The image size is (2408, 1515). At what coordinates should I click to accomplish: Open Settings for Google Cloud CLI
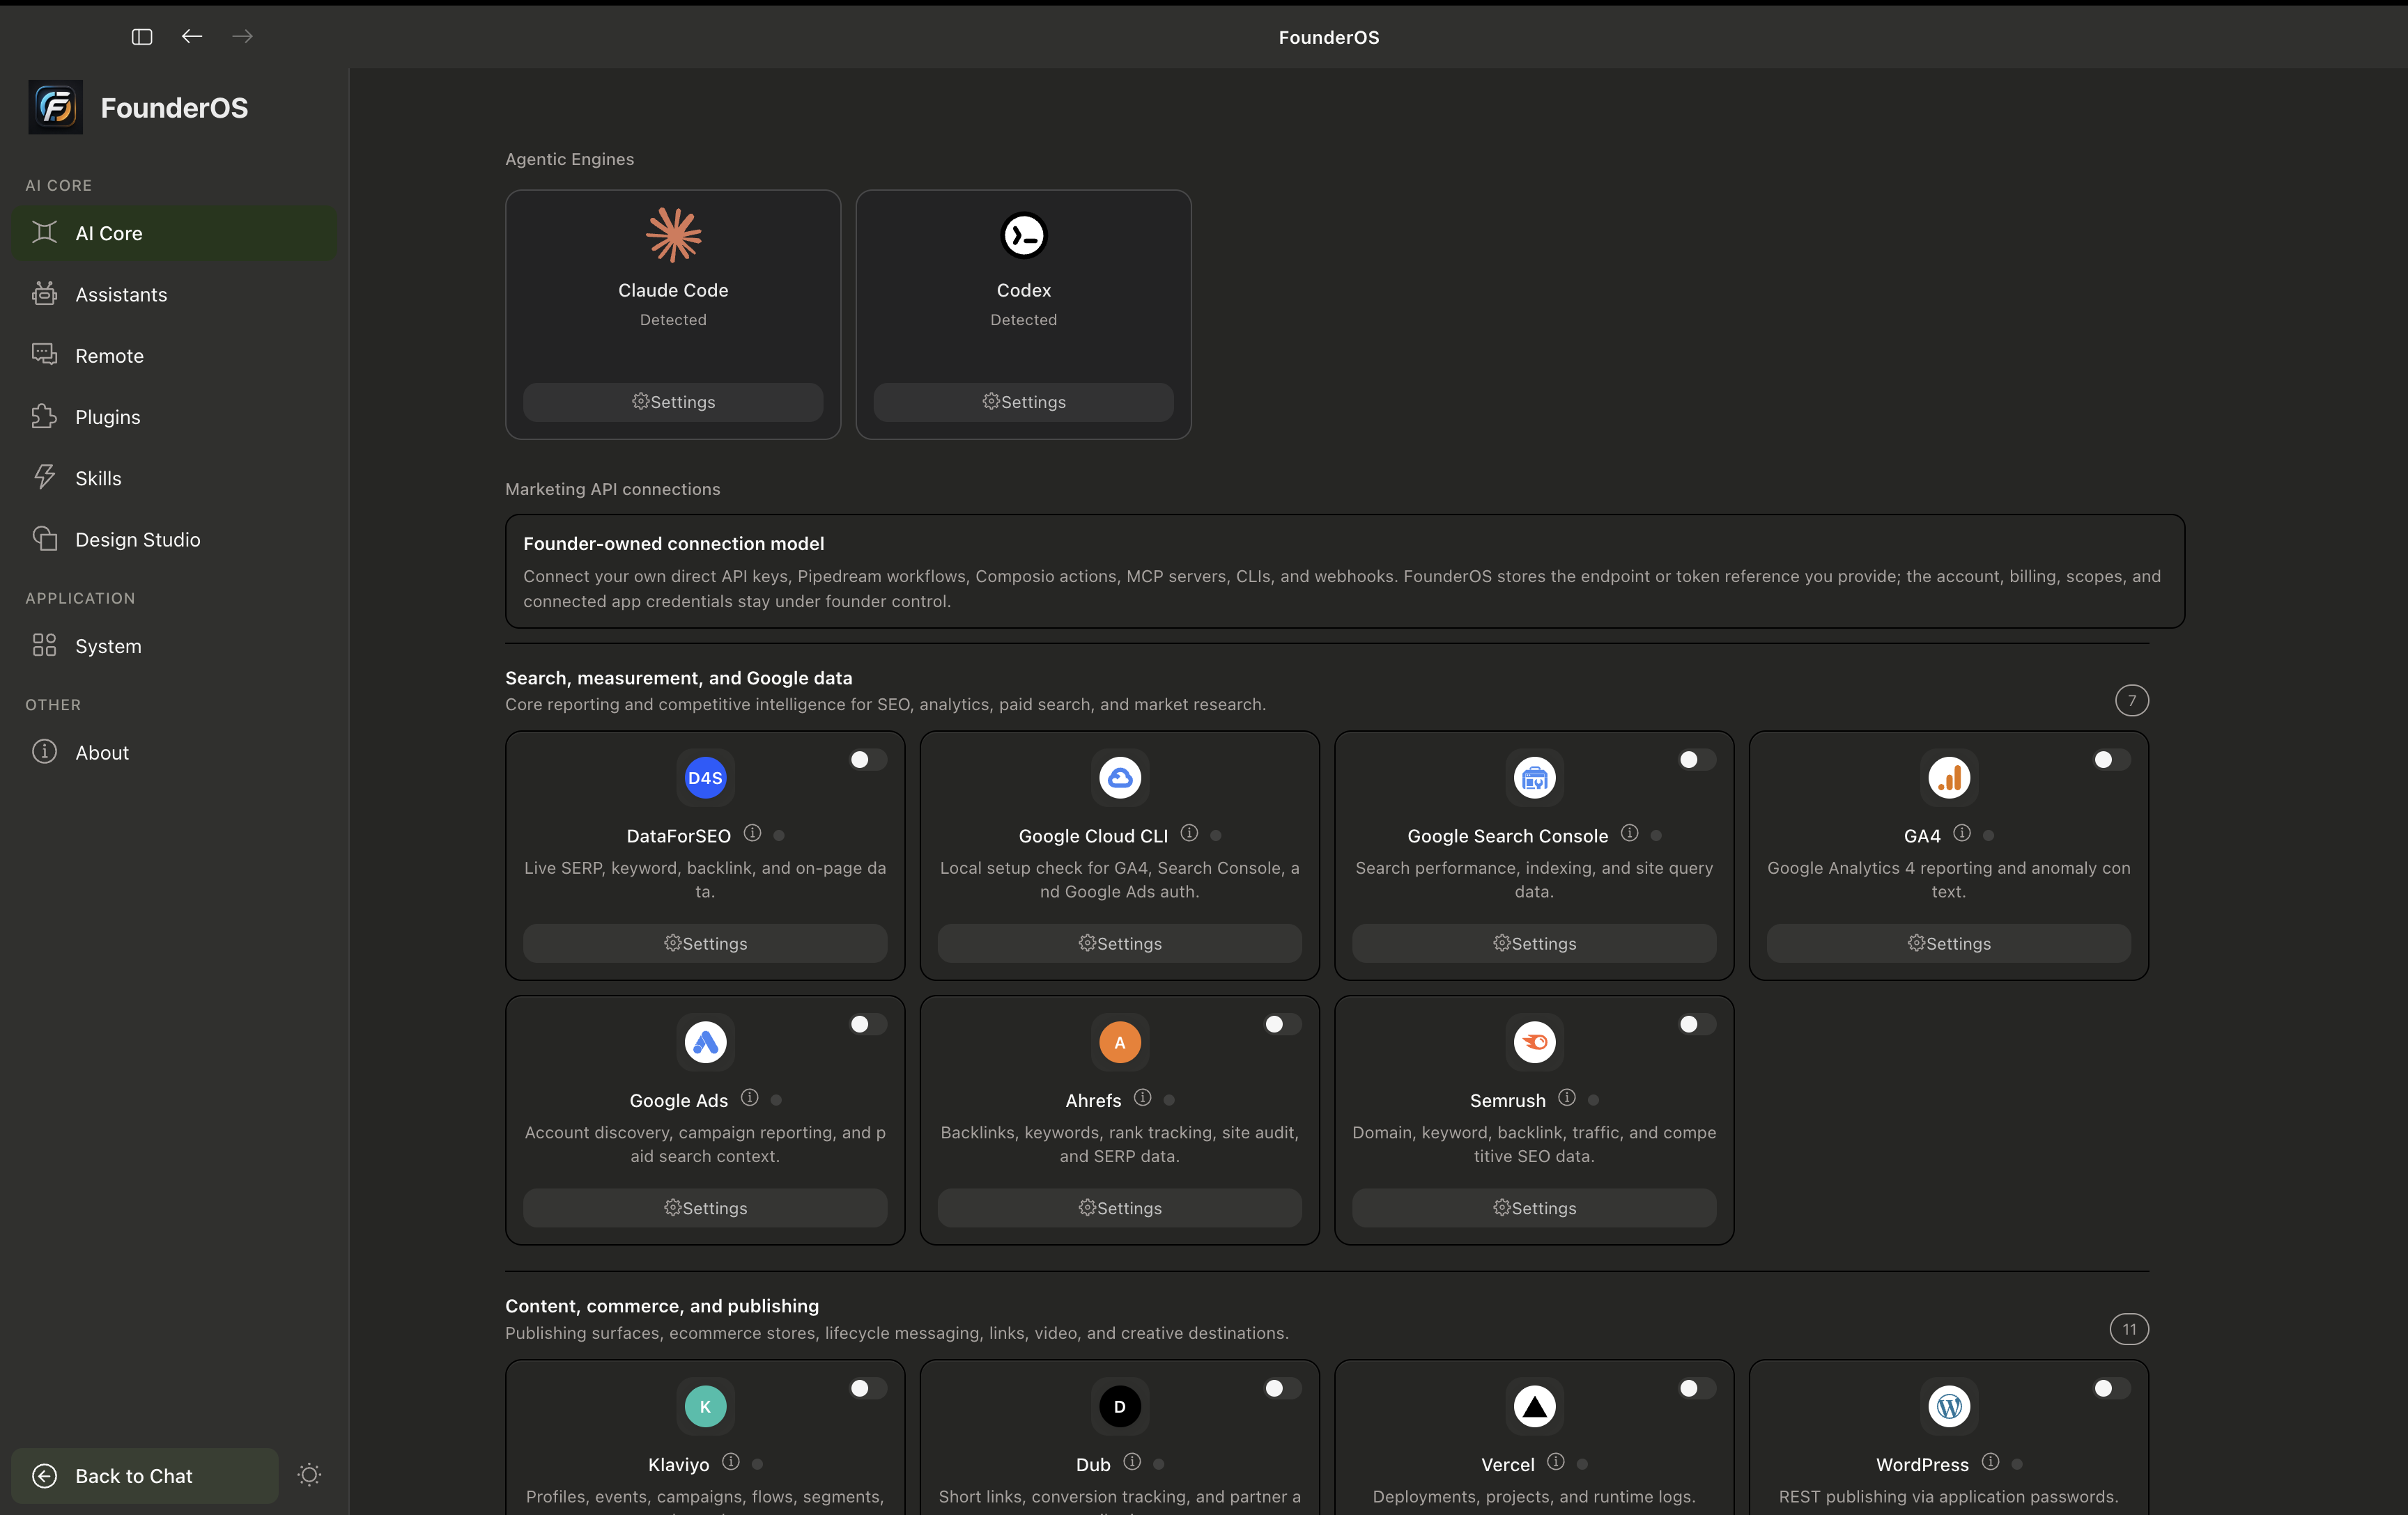pos(1120,943)
